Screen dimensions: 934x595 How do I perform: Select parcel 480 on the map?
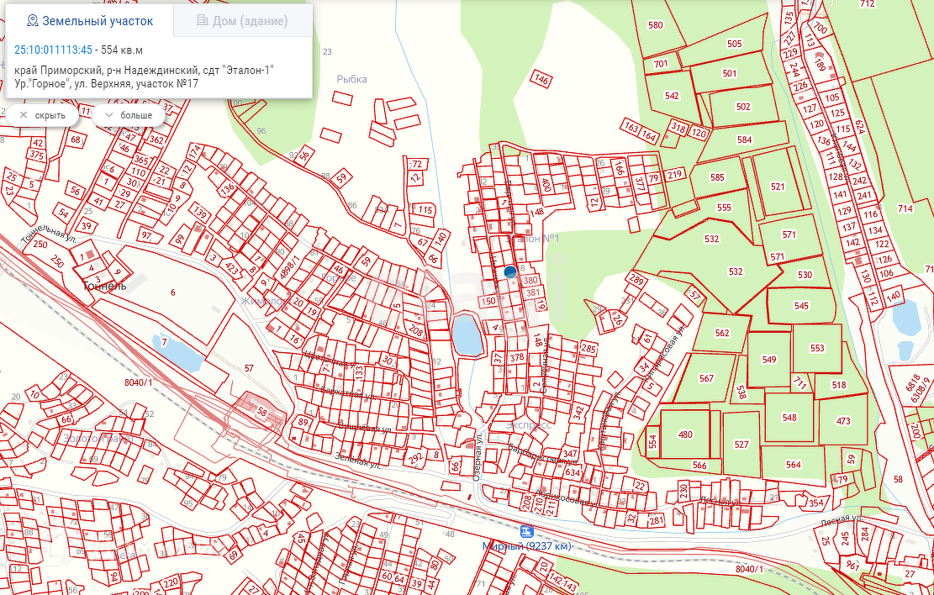tap(685, 434)
